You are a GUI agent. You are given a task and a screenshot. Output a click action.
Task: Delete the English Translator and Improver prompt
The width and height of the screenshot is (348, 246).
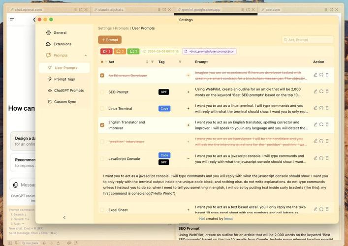tap(327, 124)
